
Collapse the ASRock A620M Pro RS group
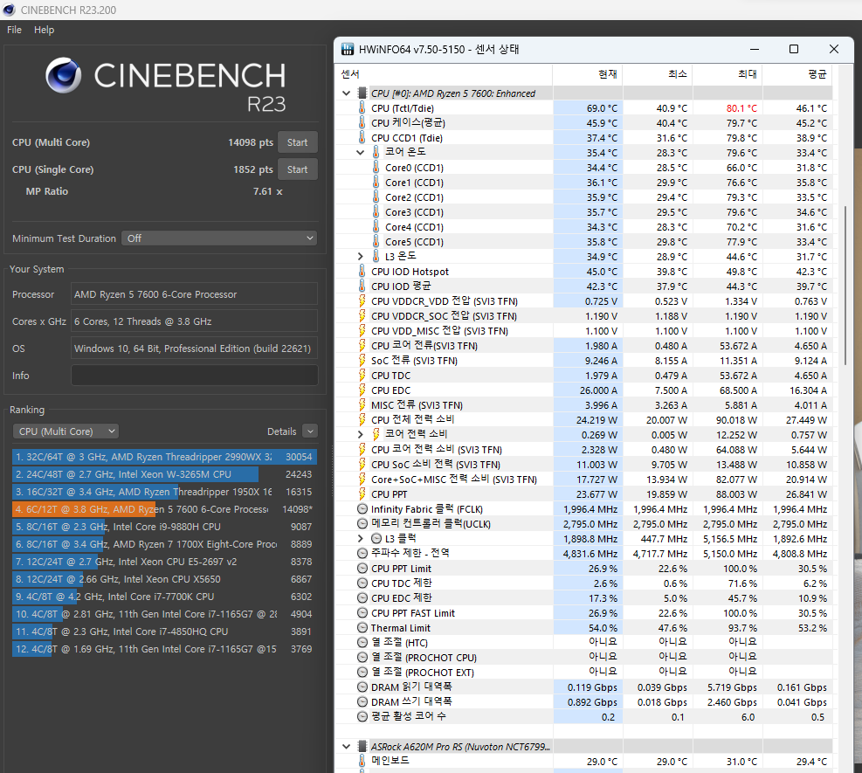[347, 747]
